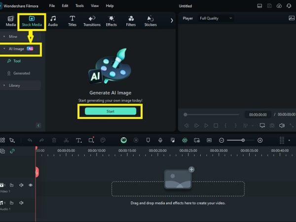Open the player snapshot image icon

pyautogui.click(x=292, y=18)
